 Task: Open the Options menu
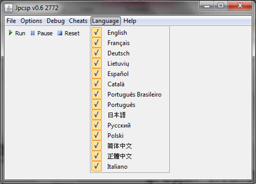click(31, 21)
